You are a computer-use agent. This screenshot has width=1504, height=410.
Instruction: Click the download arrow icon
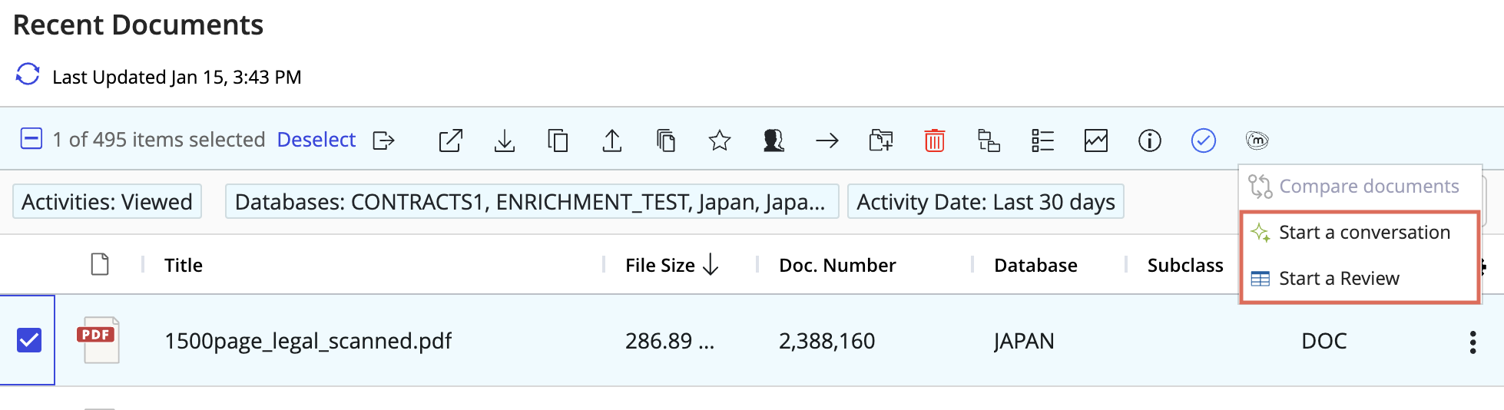[x=504, y=141]
